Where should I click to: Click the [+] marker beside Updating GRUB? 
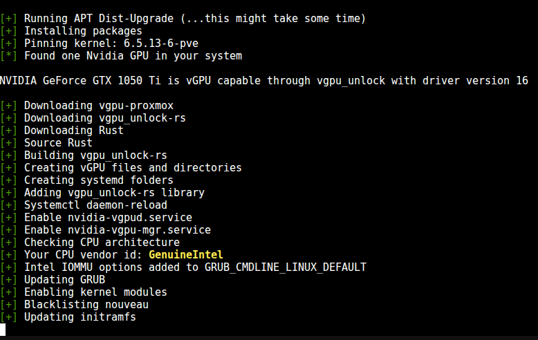pos(8,279)
